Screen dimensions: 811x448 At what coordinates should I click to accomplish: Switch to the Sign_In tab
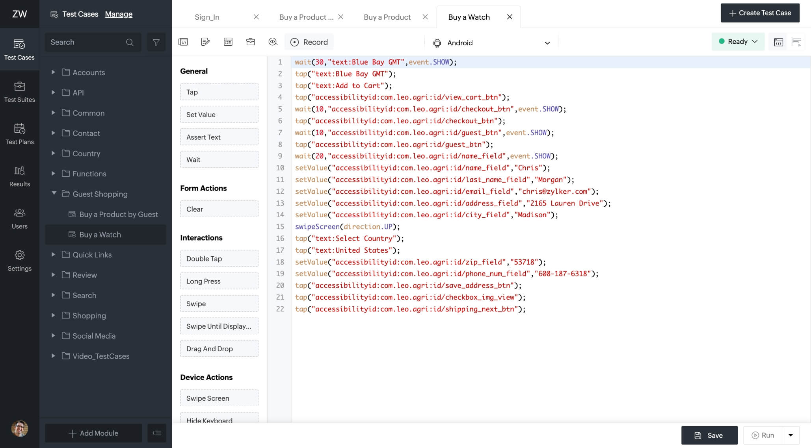207,17
